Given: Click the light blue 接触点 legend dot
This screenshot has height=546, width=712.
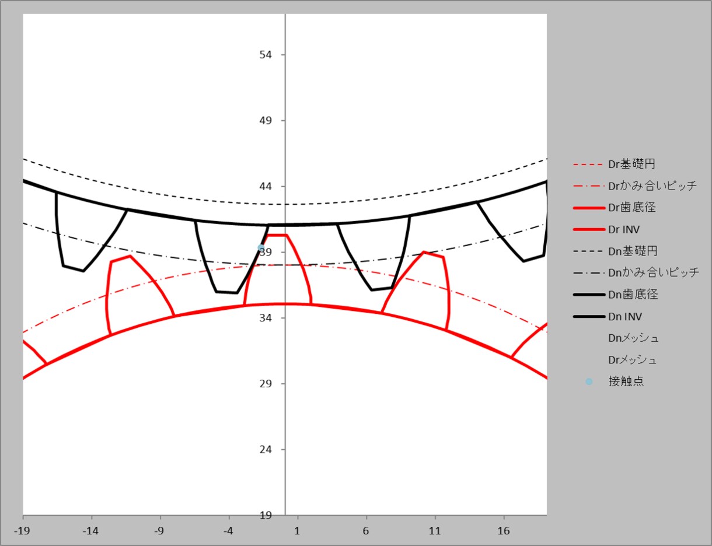Looking at the screenshot, I should (x=589, y=382).
